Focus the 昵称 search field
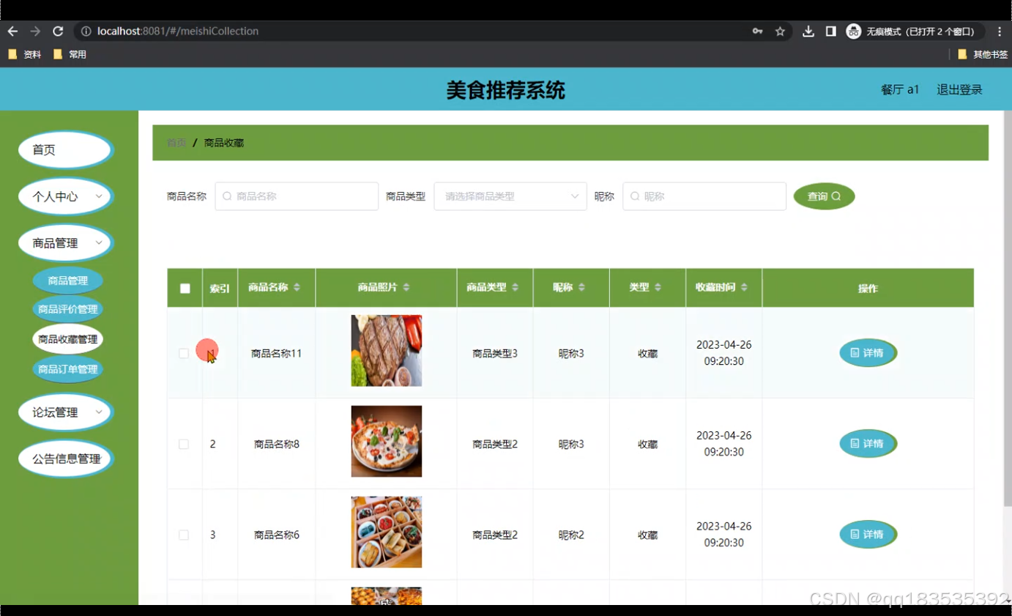 click(x=704, y=196)
